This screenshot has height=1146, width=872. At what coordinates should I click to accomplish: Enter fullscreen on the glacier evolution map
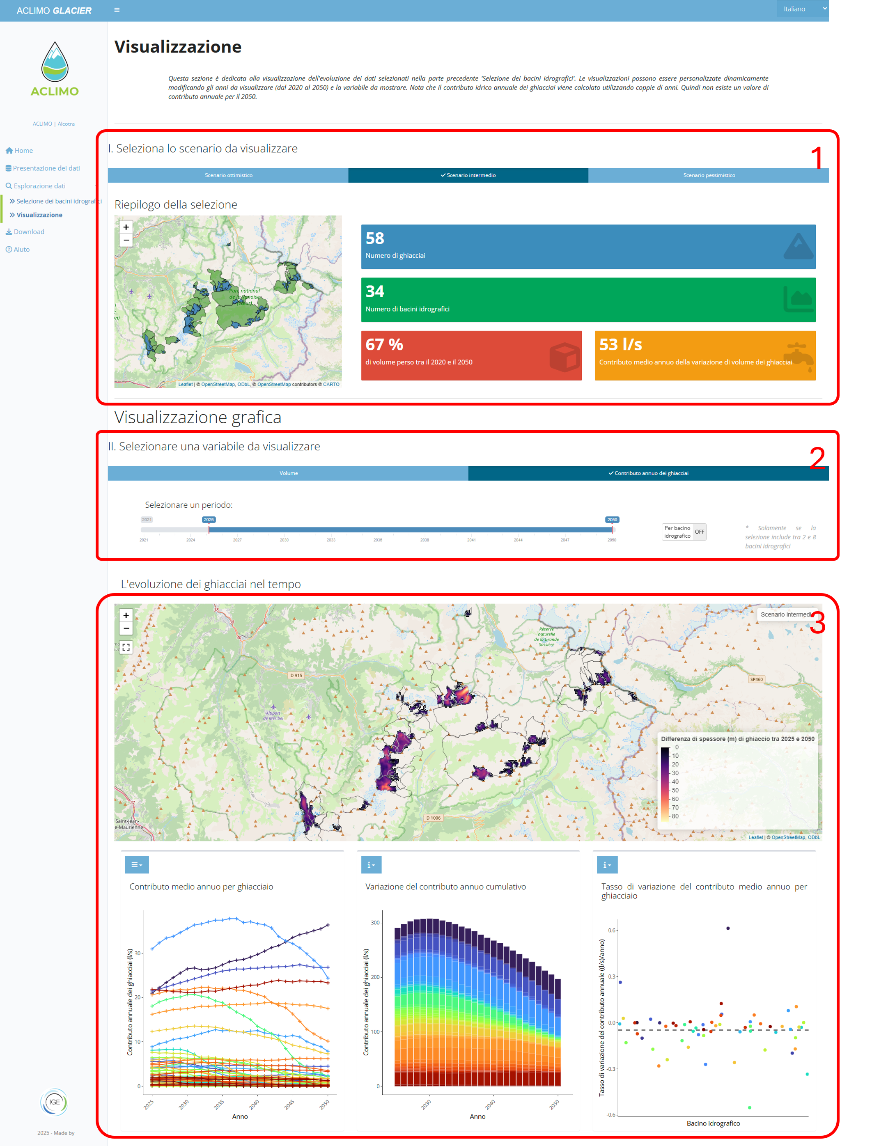coord(126,647)
